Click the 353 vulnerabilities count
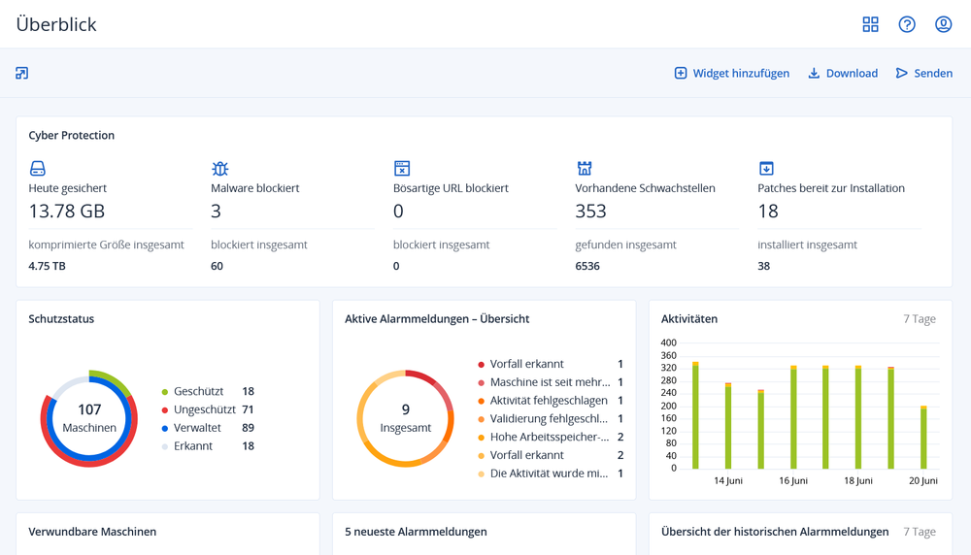This screenshot has height=555, width=971. coord(590,211)
